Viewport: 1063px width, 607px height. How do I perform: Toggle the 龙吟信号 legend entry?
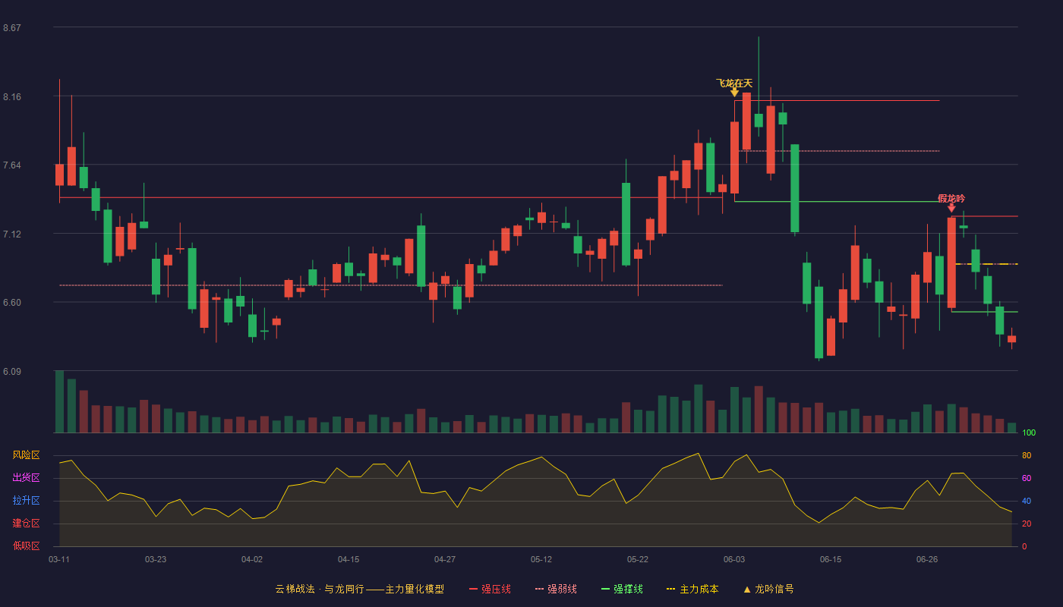pos(768,589)
